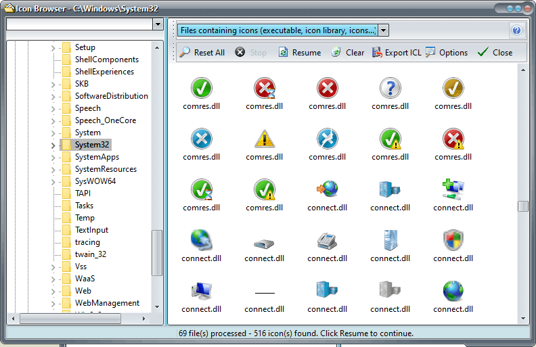The width and height of the screenshot is (536, 347).
Task: Open the Options dialog
Action: click(447, 53)
